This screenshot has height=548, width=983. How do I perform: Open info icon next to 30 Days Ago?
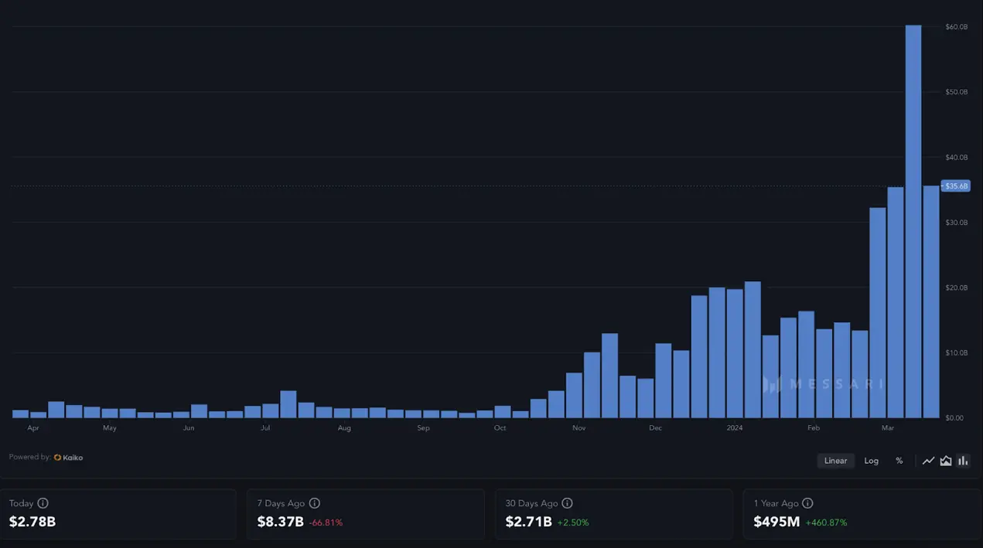coord(567,503)
